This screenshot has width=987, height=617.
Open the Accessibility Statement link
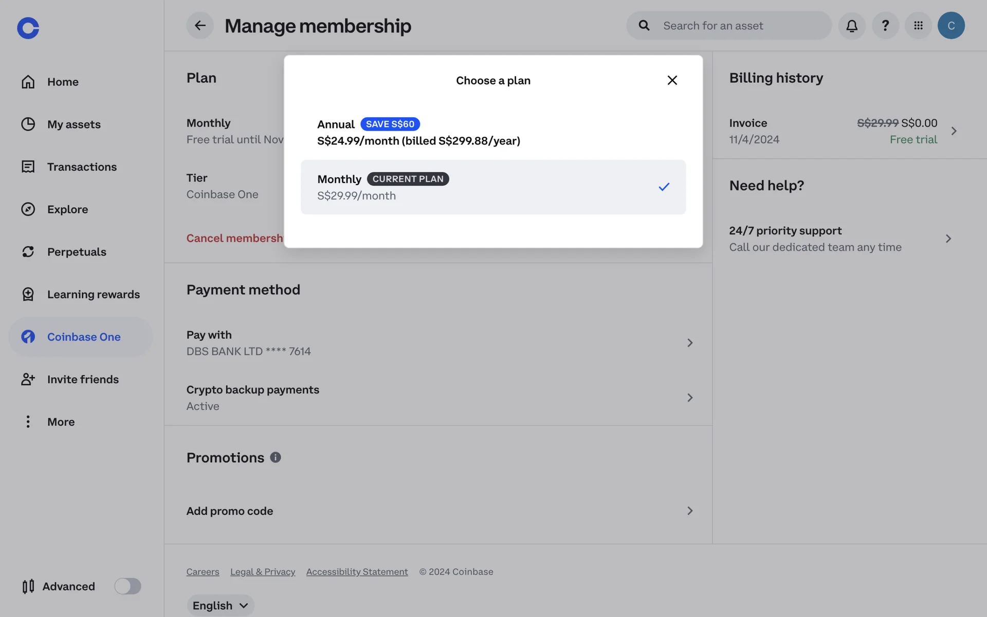tap(357, 572)
